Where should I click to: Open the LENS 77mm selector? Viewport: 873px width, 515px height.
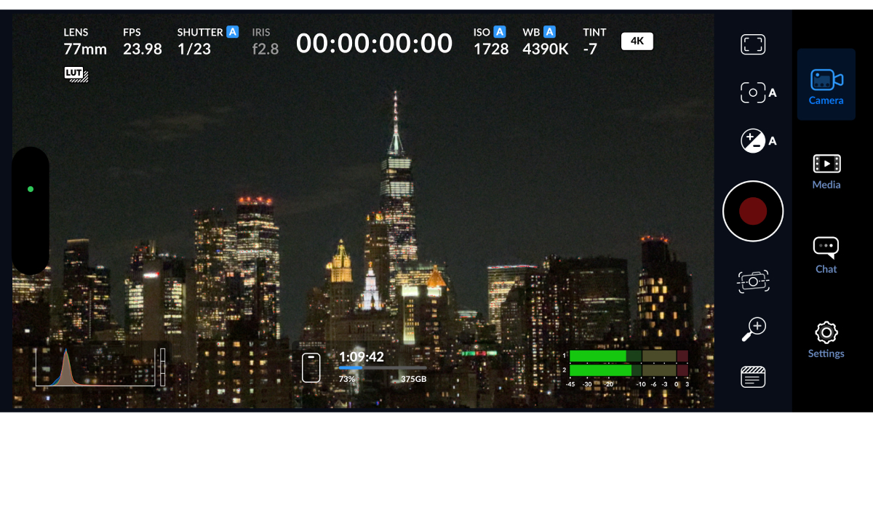(84, 42)
